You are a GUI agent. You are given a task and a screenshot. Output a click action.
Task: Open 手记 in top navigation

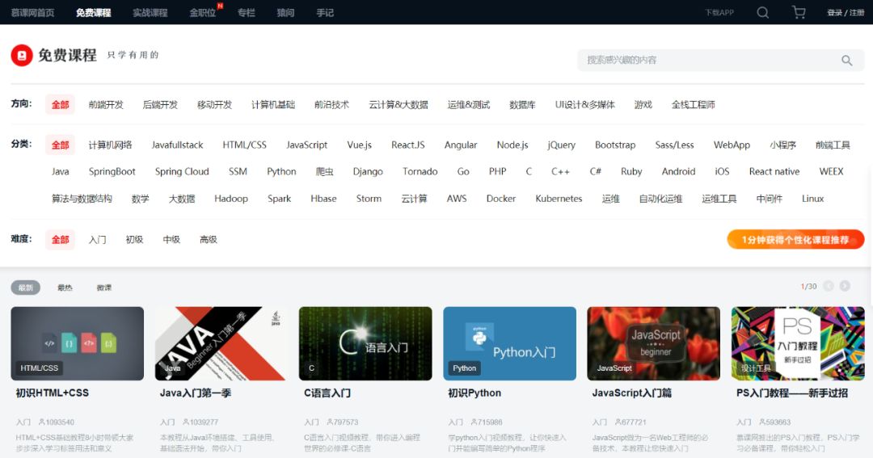click(325, 12)
